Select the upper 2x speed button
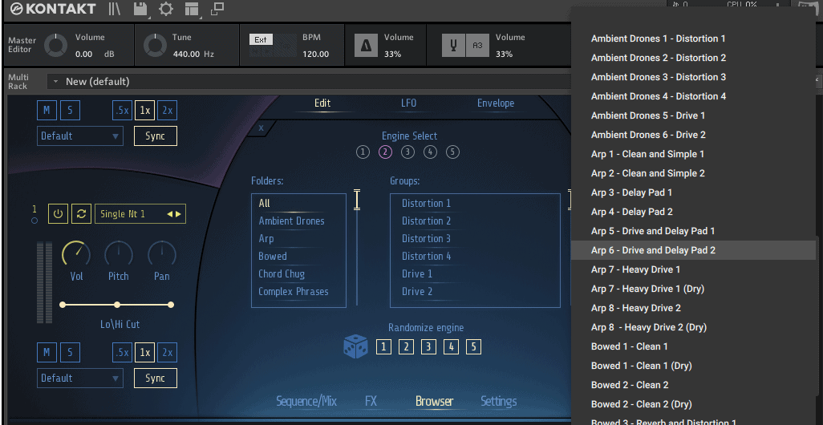 168,111
